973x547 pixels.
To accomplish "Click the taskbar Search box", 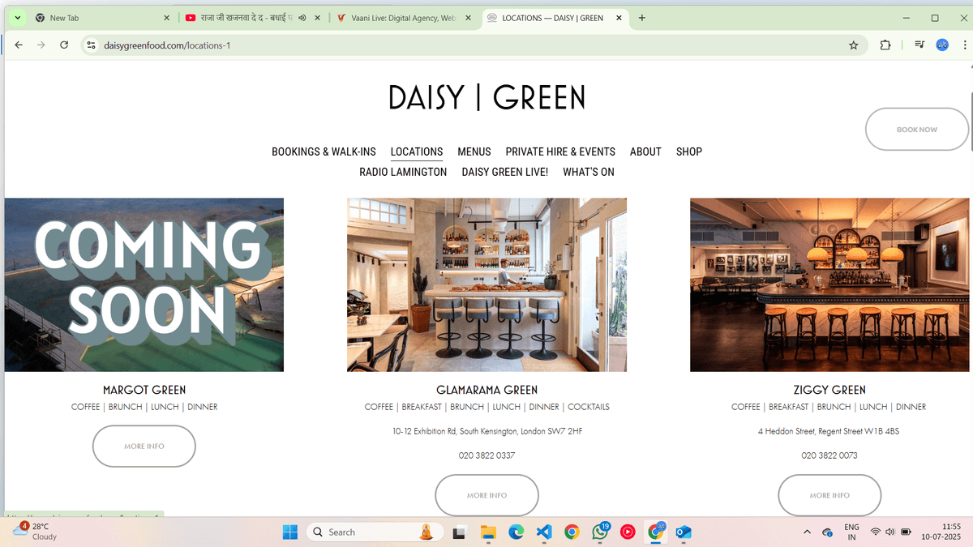I will click(375, 532).
